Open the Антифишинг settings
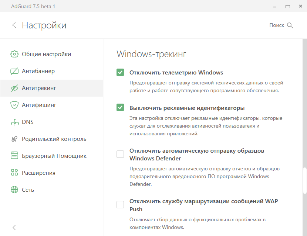The image size is (307, 236). tap(52, 105)
